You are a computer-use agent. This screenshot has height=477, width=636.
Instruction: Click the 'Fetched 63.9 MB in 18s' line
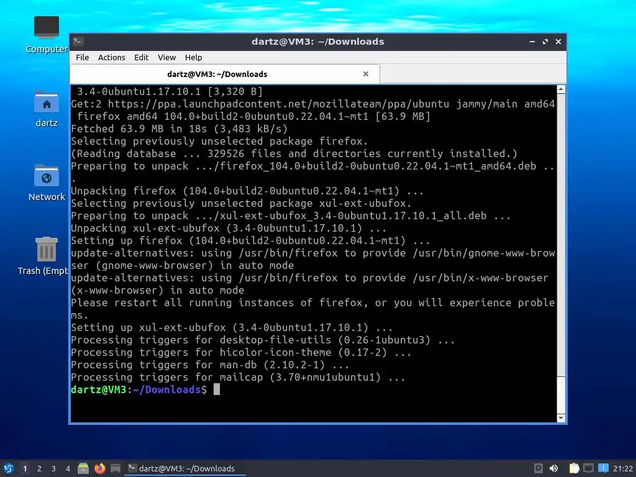179,129
